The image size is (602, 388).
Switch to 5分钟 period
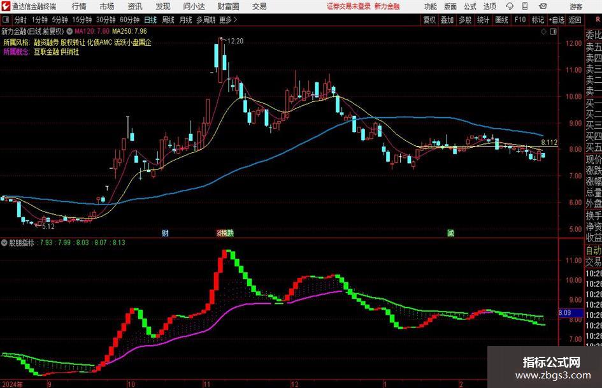pos(59,20)
